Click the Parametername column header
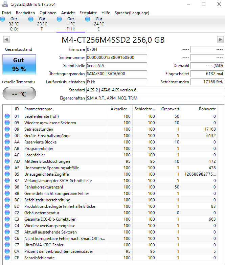 click(x=65, y=109)
